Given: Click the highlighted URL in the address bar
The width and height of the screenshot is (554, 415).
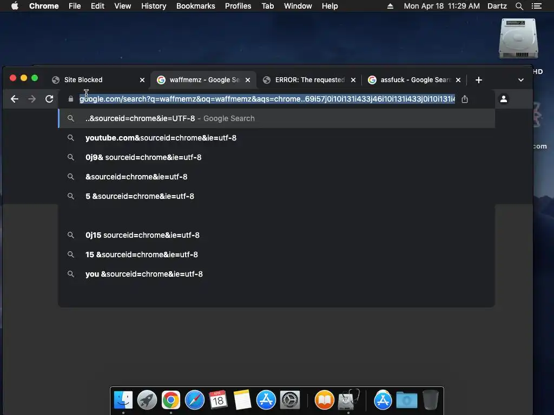Looking at the screenshot, I should 267,99.
